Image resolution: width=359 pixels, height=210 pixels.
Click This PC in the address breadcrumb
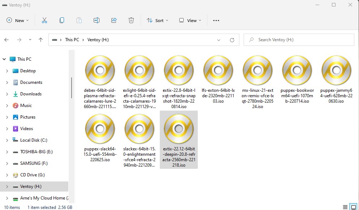72,40
